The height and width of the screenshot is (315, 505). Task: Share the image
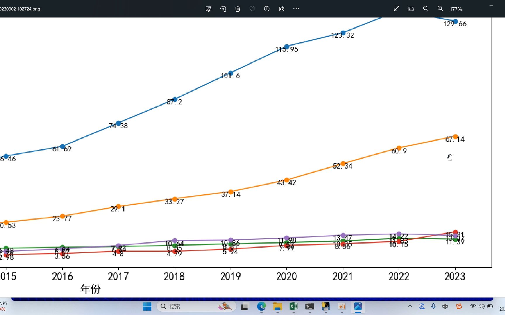(281, 9)
